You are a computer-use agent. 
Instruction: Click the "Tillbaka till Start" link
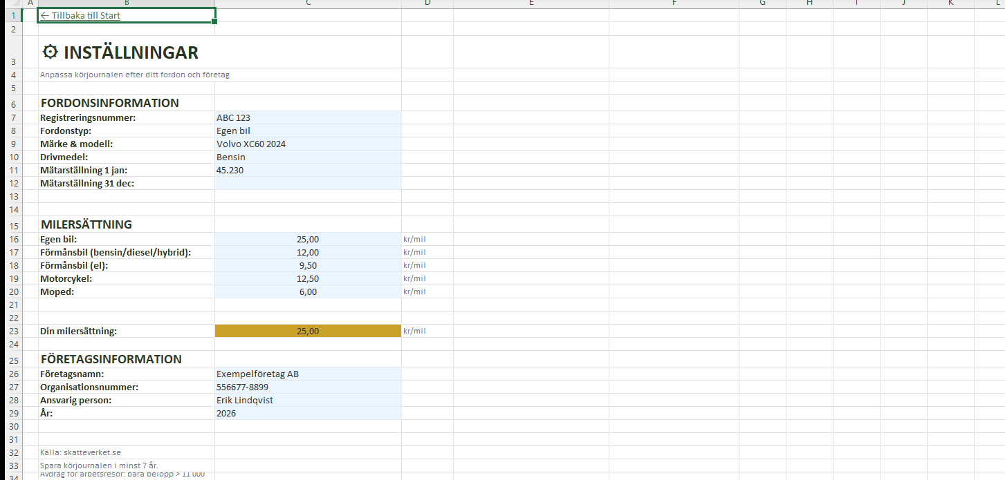point(80,15)
